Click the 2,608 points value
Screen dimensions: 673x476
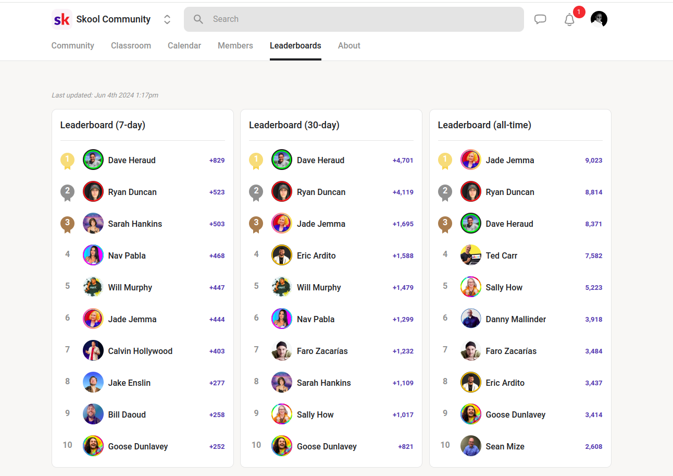click(594, 447)
